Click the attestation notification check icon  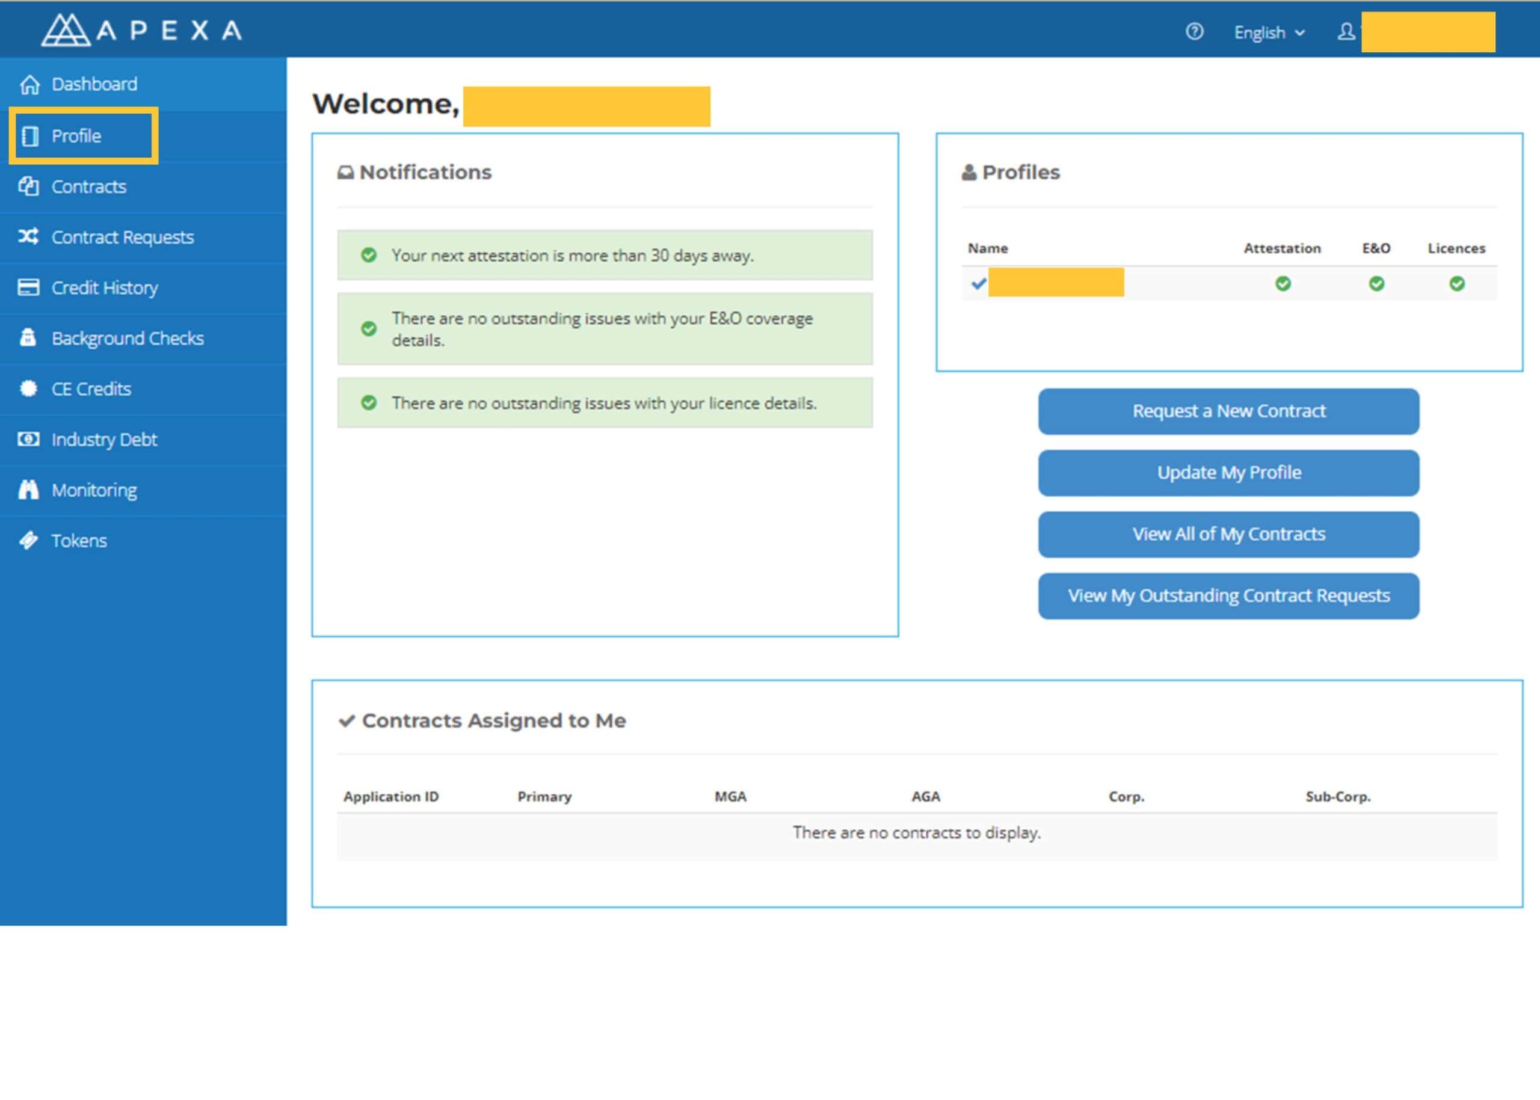point(369,256)
